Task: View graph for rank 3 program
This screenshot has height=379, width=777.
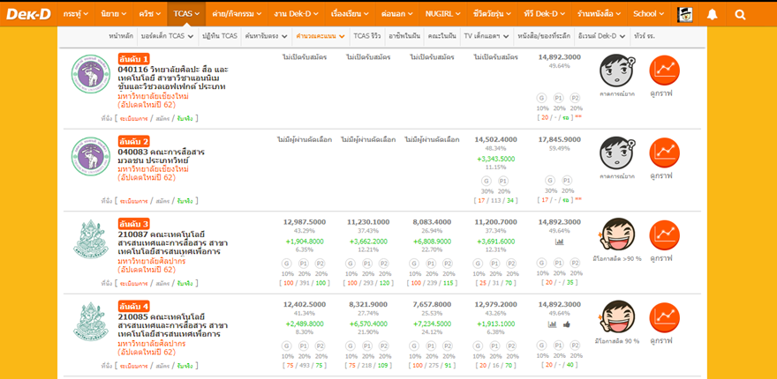Action: [x=664, y=234]
